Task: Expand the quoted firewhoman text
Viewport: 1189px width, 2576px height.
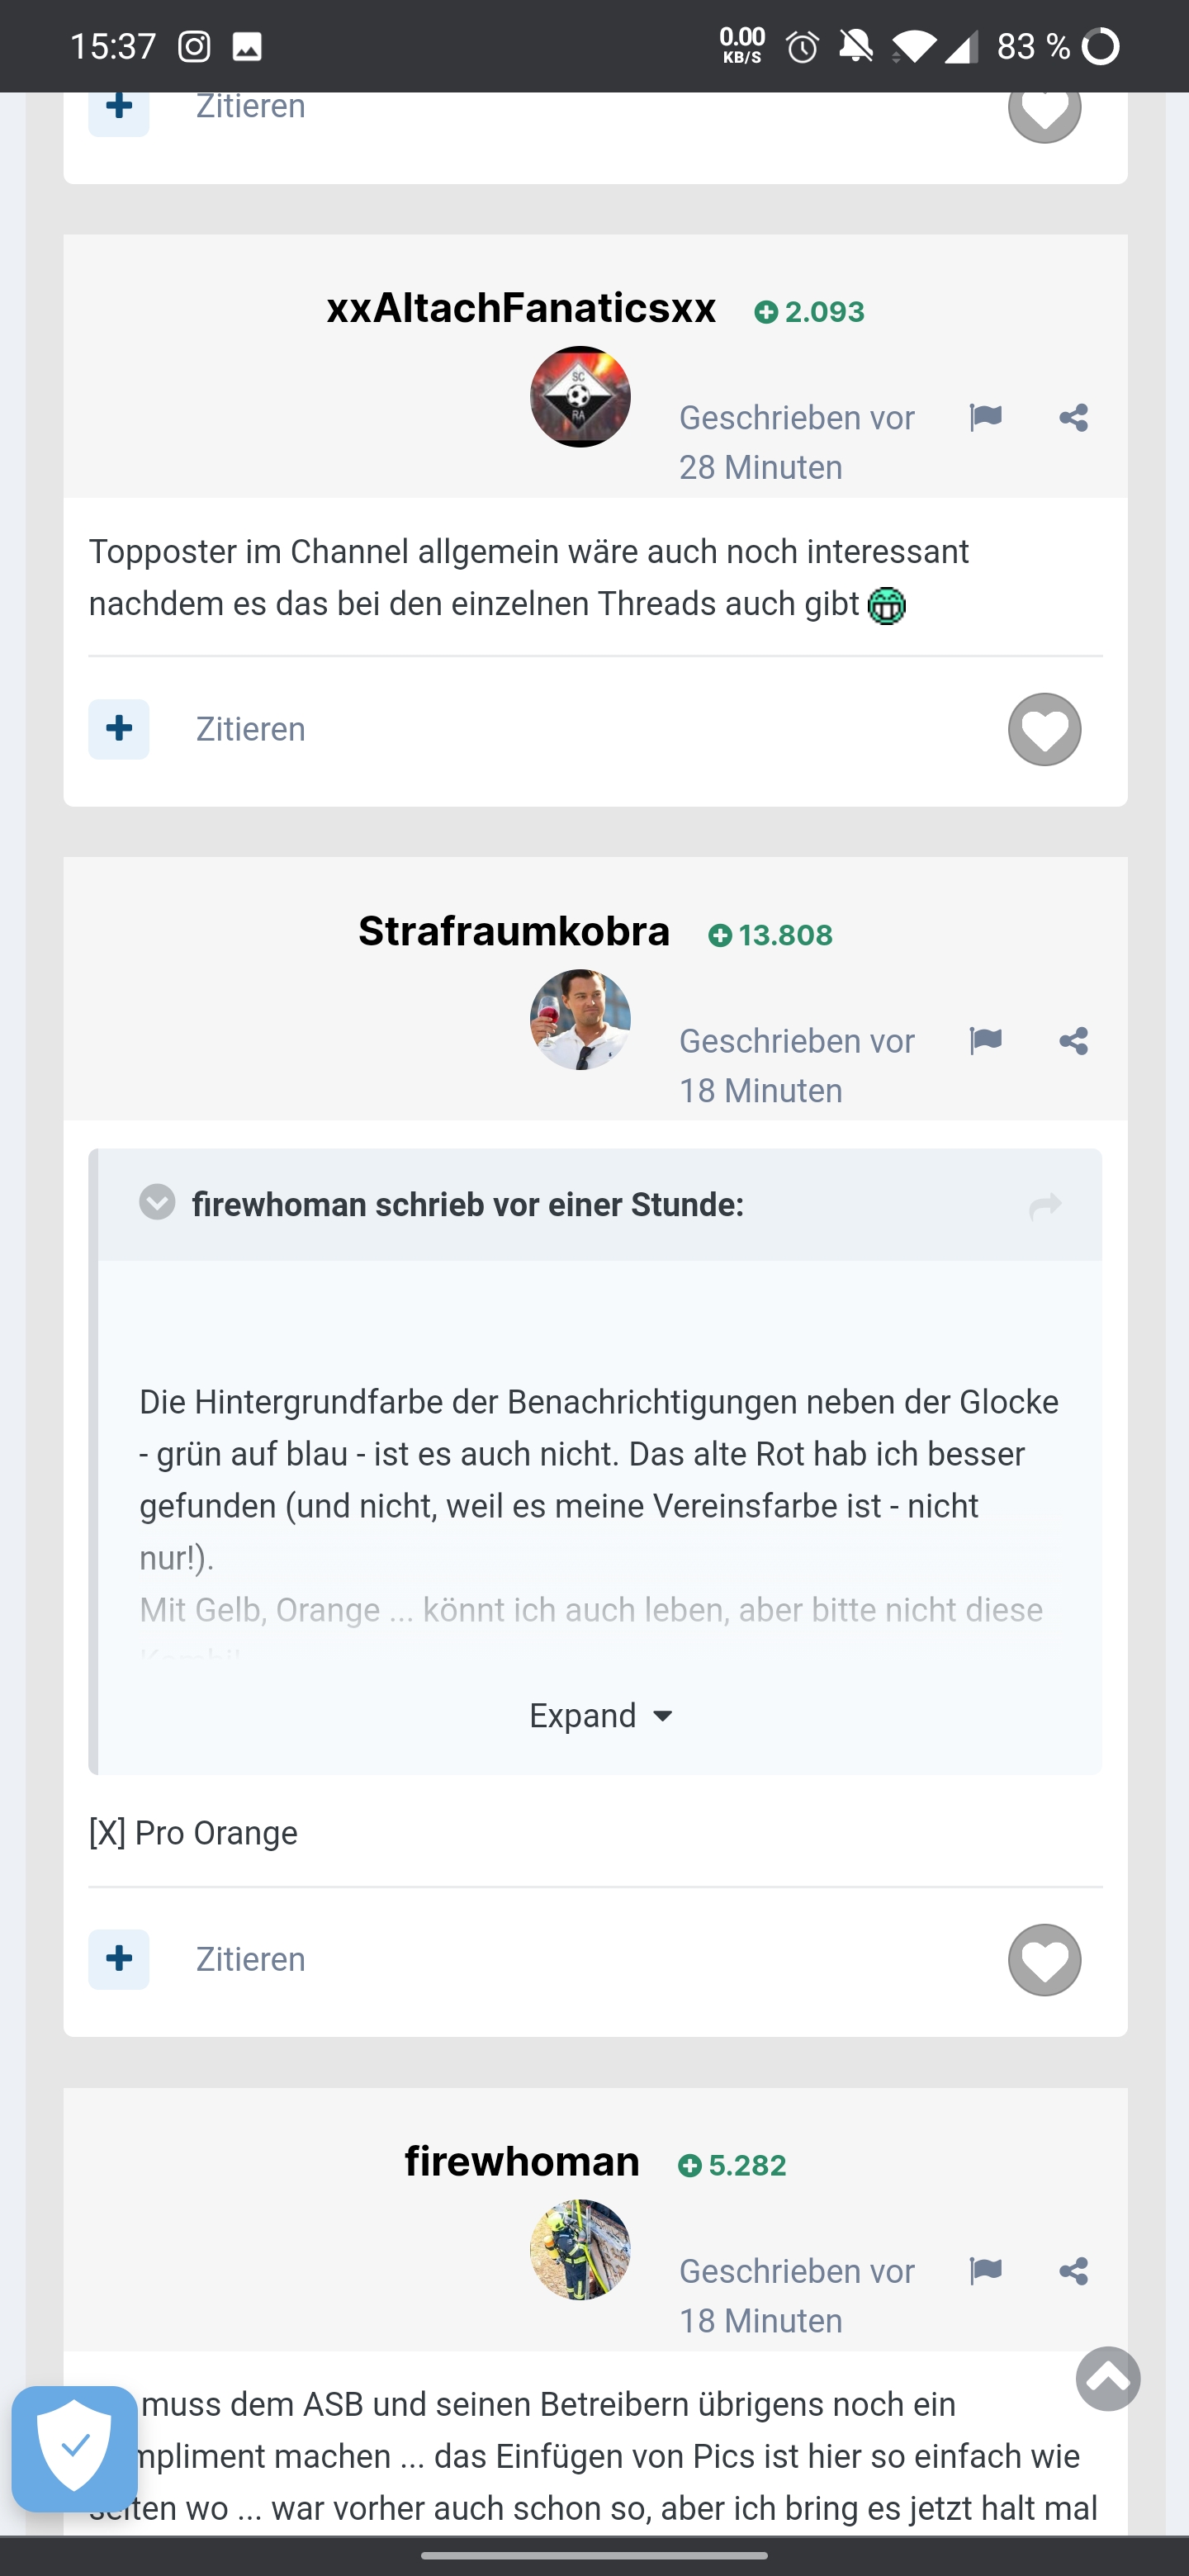Action: point(600,1716)
